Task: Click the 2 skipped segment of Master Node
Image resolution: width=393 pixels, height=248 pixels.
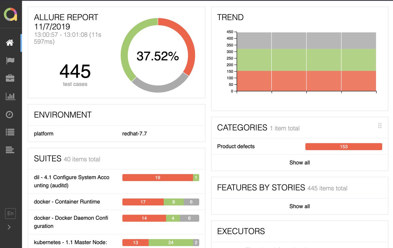Action: [196, 243]
